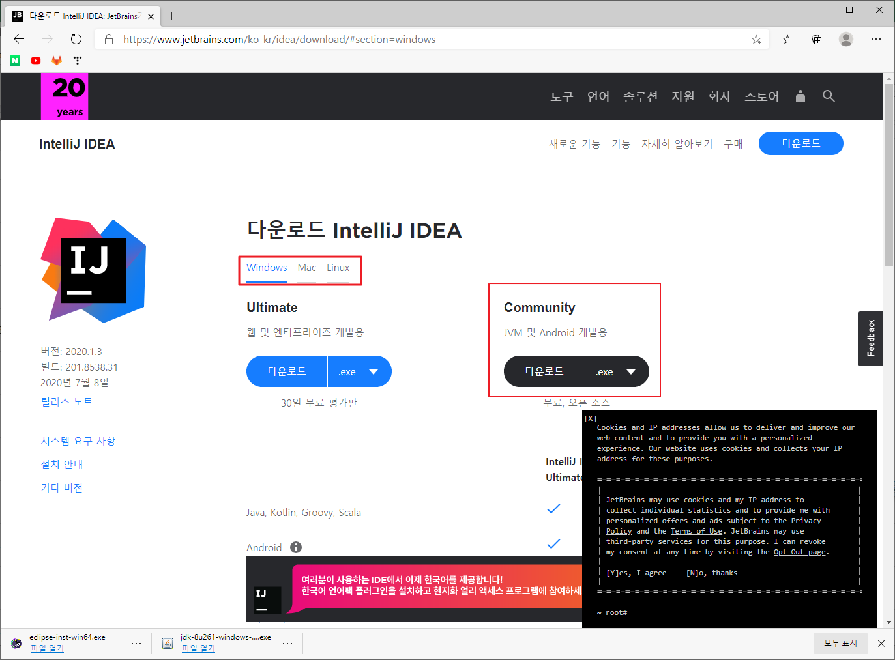
Task: Show the Android info tooltip icon
Action: click(296, 547)
